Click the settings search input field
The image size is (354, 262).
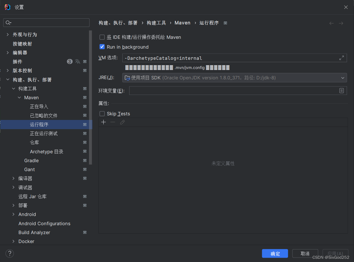(46, 23)
